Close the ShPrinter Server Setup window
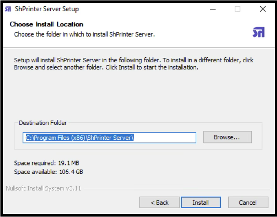277x217 pixels. click(263, 9)
